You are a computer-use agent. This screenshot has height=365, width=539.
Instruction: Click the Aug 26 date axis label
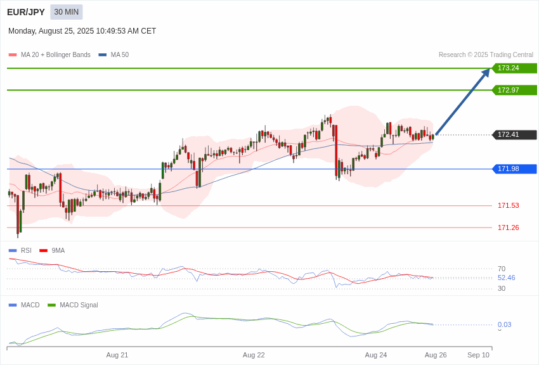click(436, 355)
